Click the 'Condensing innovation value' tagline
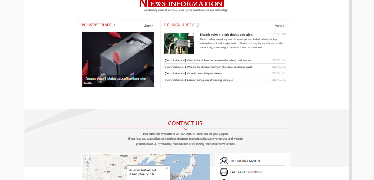Image resolution: width=374 pixels, height=180 pixels. point(186,10)
